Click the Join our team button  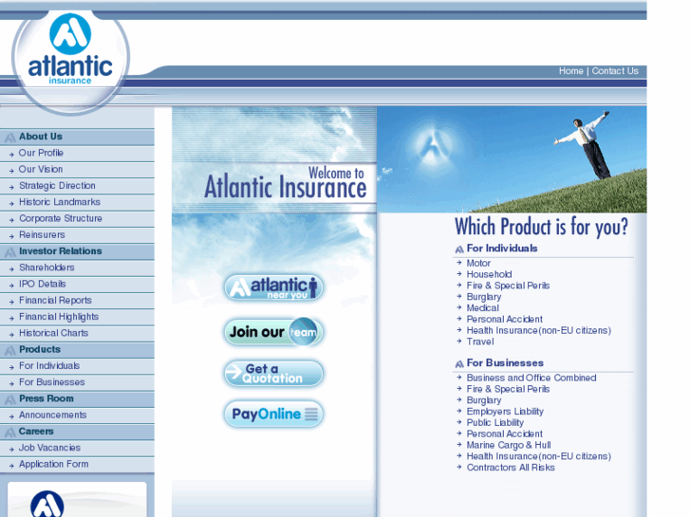pyautogui.click(x=273, y=332)
